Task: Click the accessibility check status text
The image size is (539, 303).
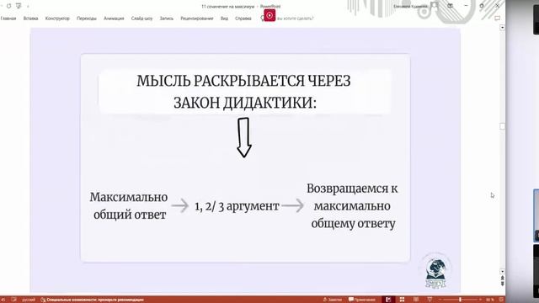Action: 92,300
